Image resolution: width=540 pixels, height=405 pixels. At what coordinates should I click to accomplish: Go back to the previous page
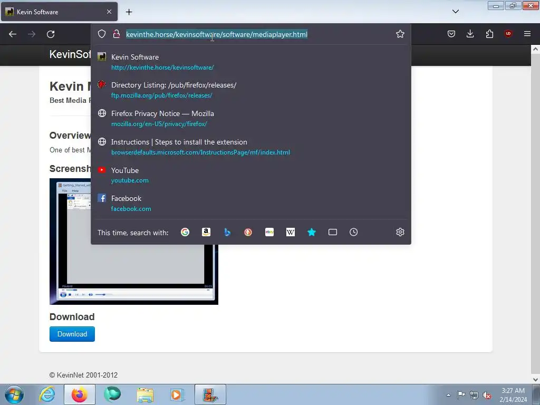(13, 34)
